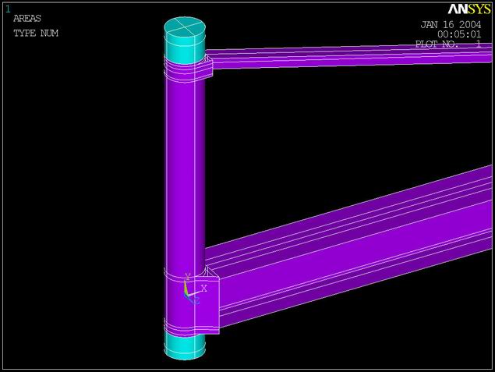The image size is (495, 372).
Task: Click the window number 1 in corner
Action: click(8, 9)
